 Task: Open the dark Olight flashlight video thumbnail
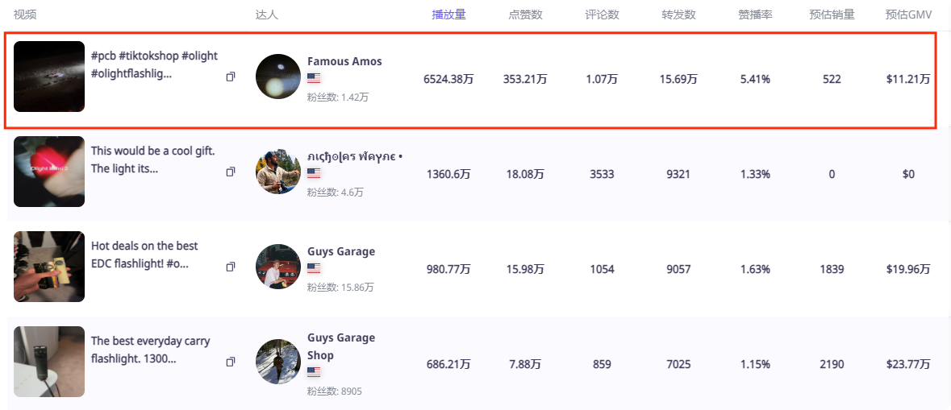click(x=49, y=77)
